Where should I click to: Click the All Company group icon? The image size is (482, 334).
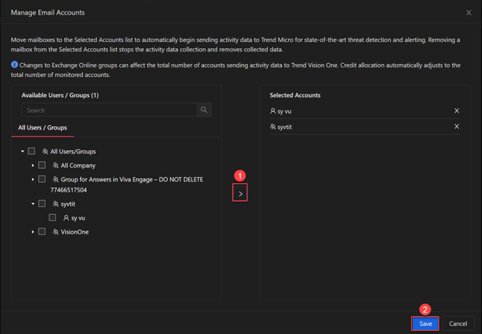(x=55, y=165)
